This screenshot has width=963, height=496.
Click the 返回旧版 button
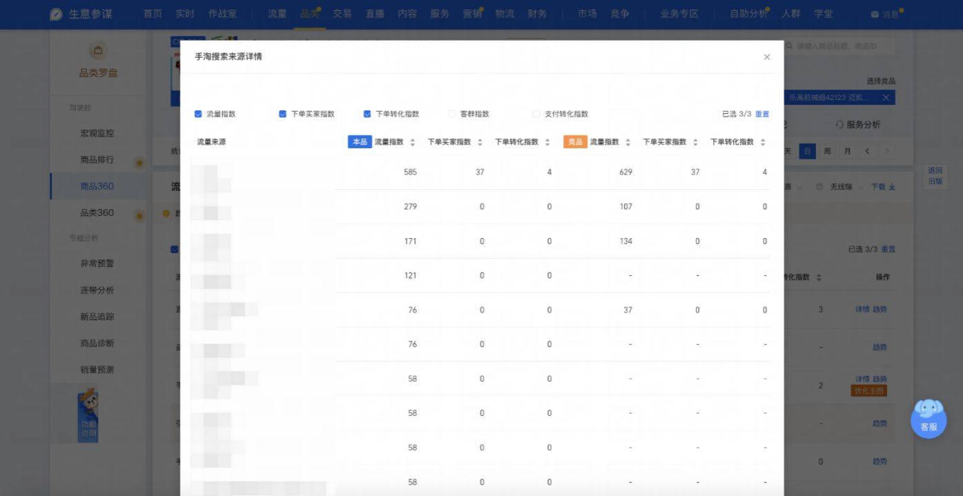pyautogui.click(x=935, y=176)
